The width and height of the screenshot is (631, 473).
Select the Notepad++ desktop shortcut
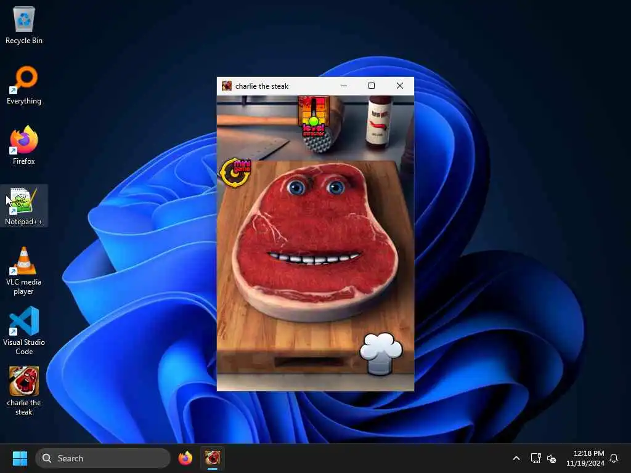(24, 206)
